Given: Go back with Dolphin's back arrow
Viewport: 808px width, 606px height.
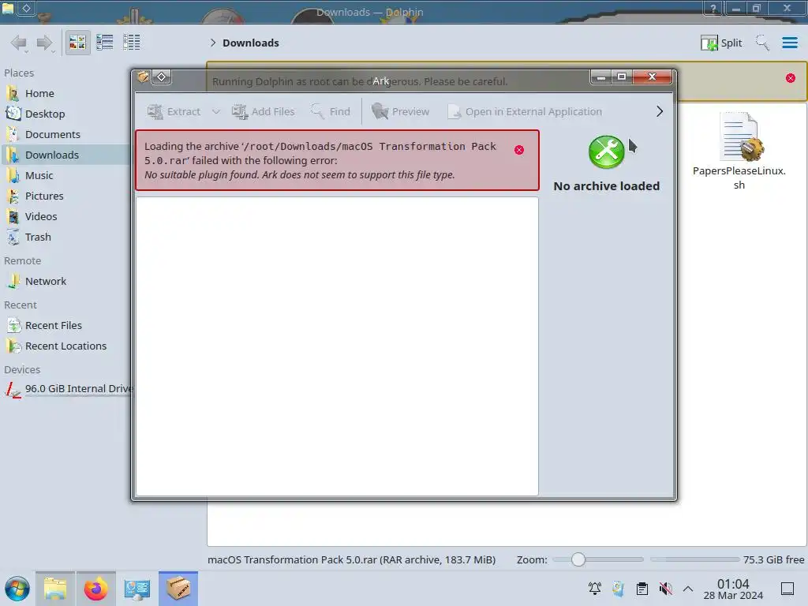Looking at the screenshot, I should coord(19,43).
